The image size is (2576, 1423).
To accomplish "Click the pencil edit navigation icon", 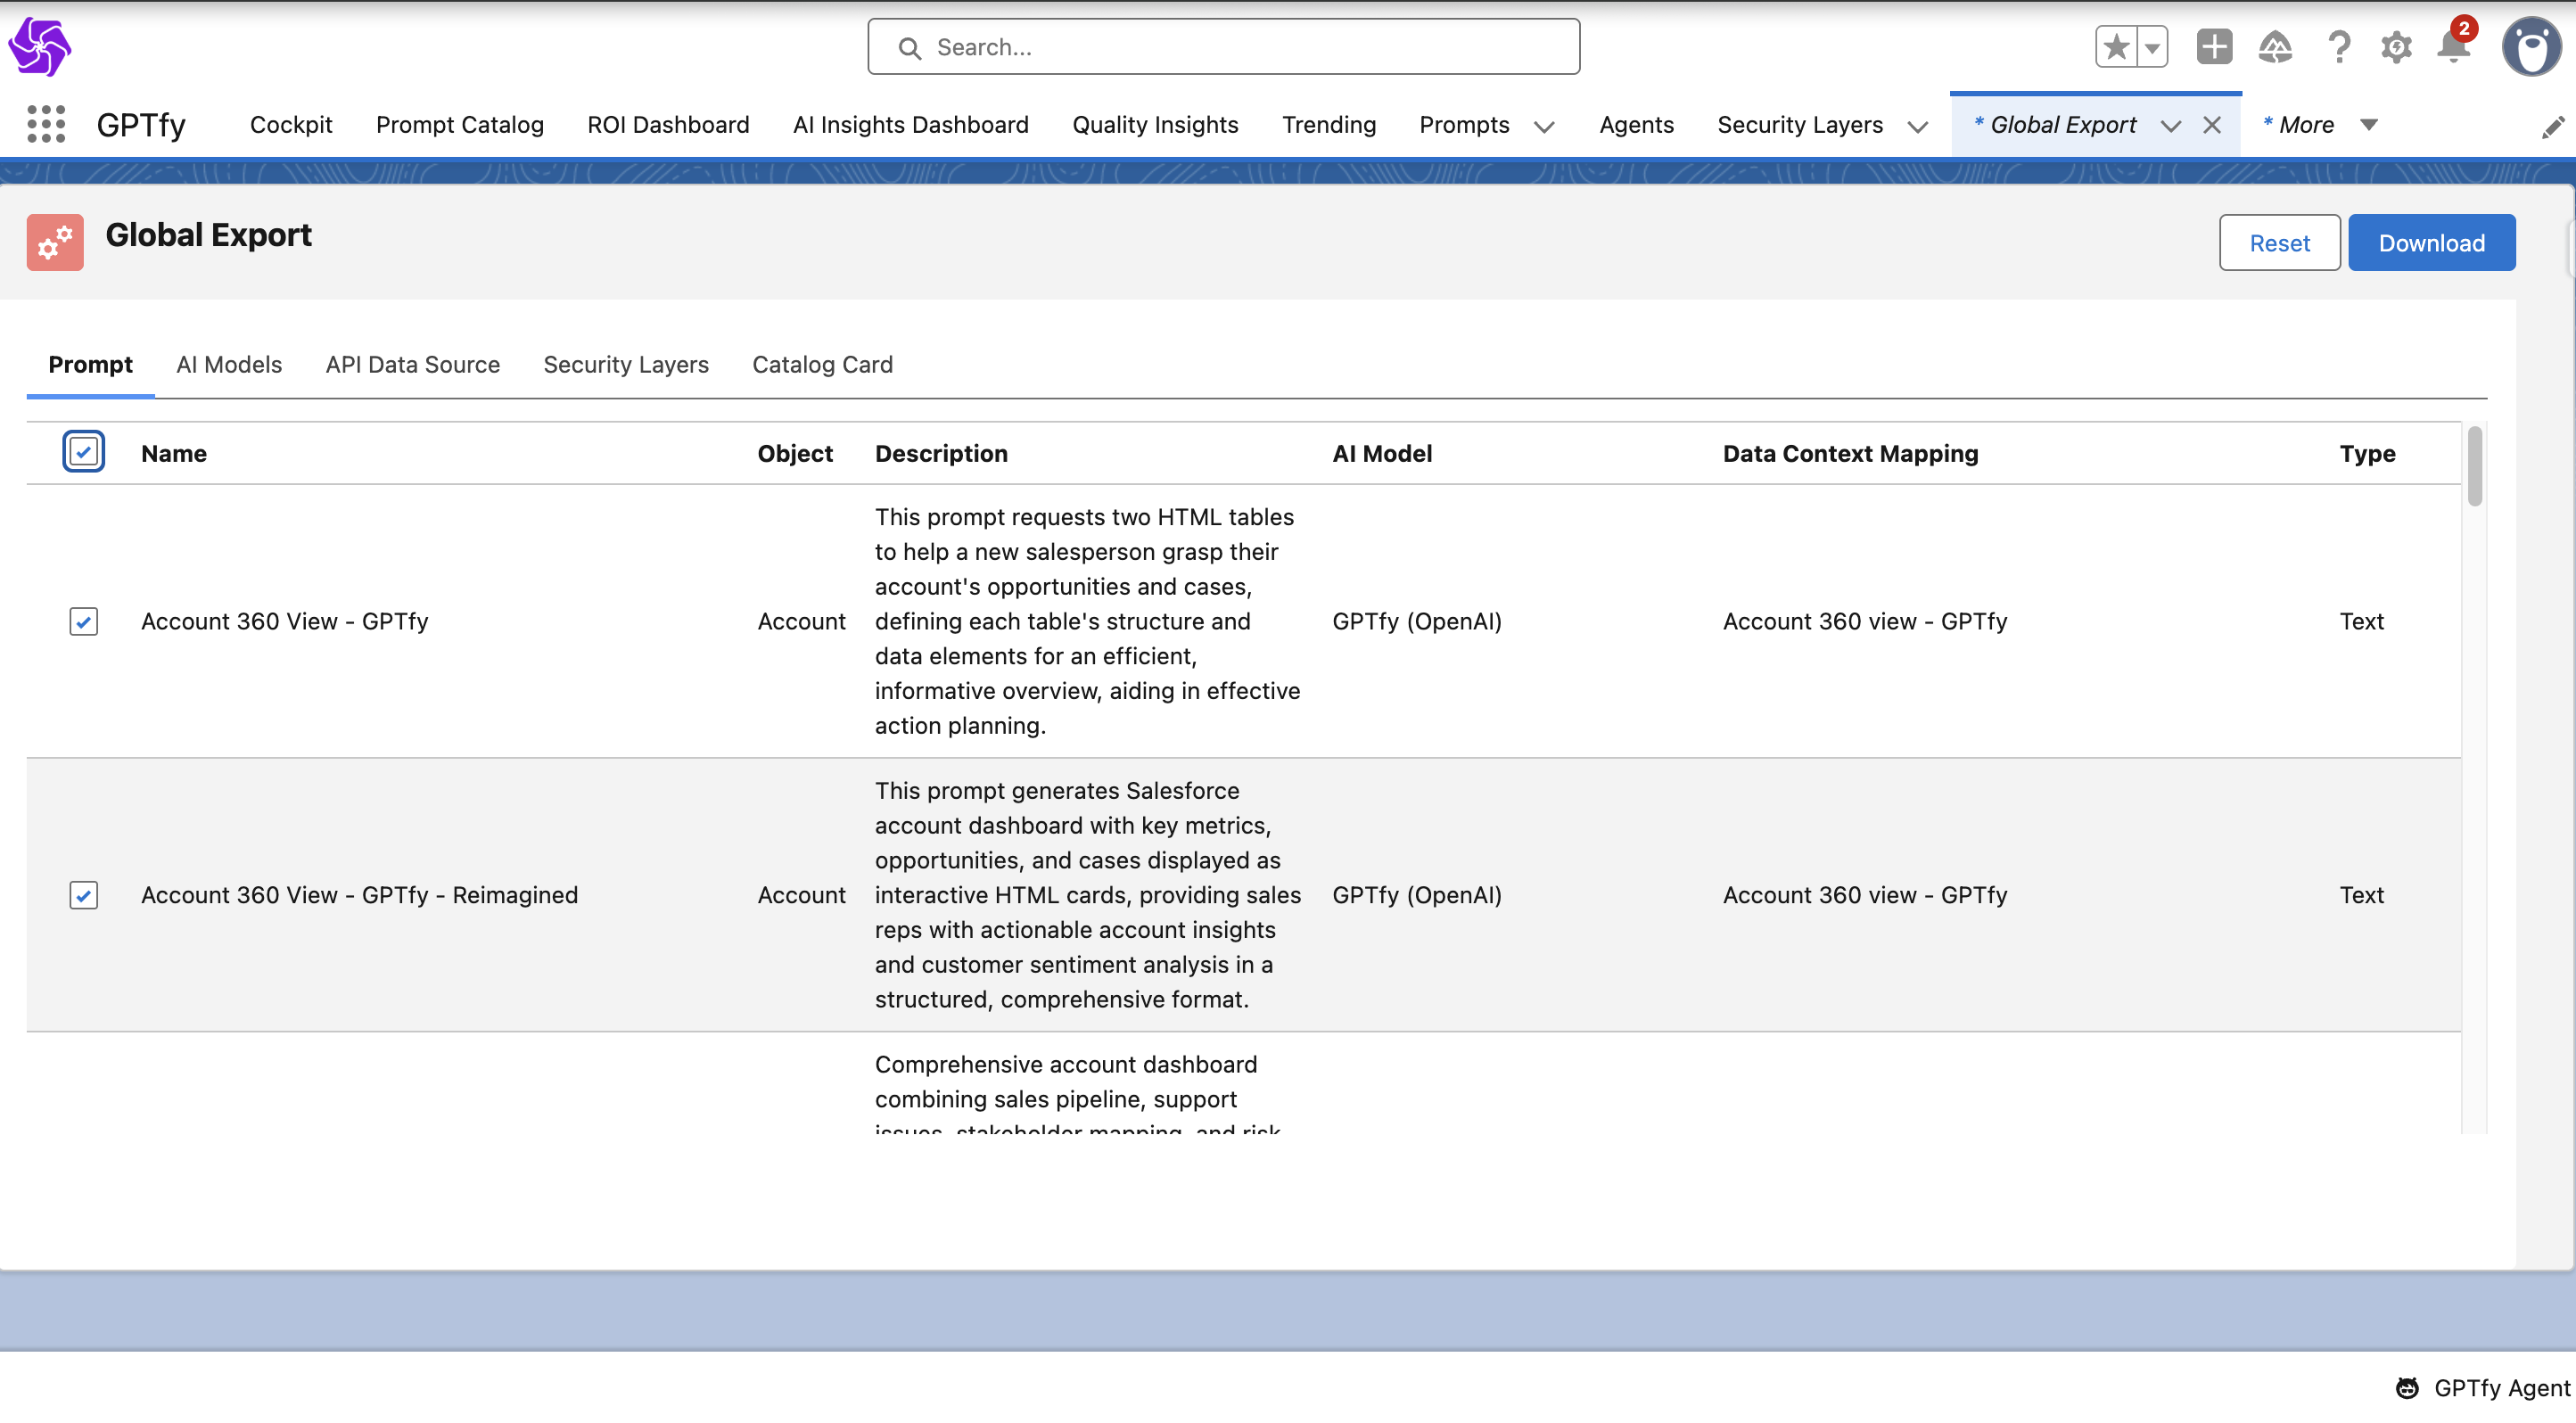I will (x=2552, y=126).
